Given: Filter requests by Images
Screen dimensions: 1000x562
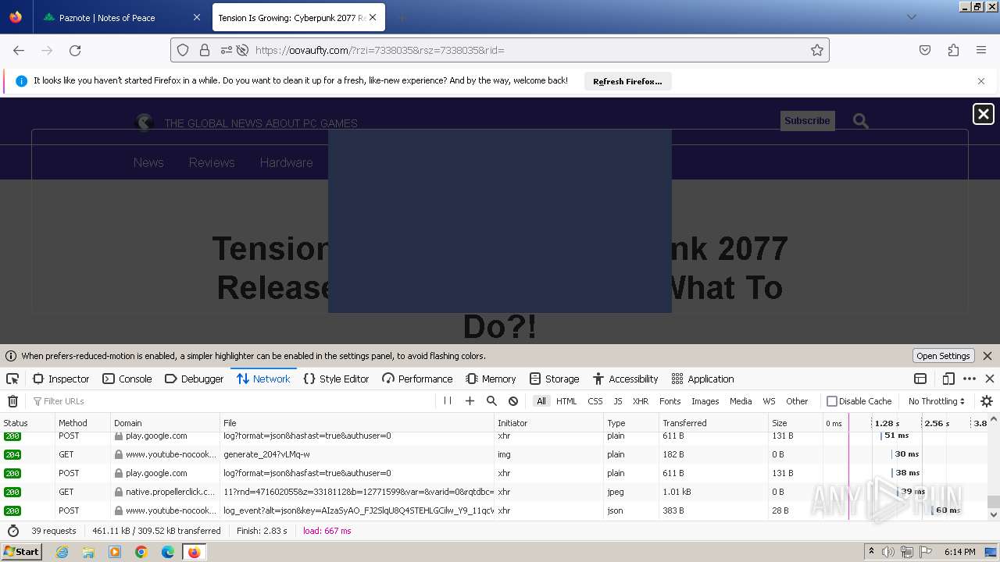Looking at the screenshot, I should pyautogui.click(x=705, y=401).
